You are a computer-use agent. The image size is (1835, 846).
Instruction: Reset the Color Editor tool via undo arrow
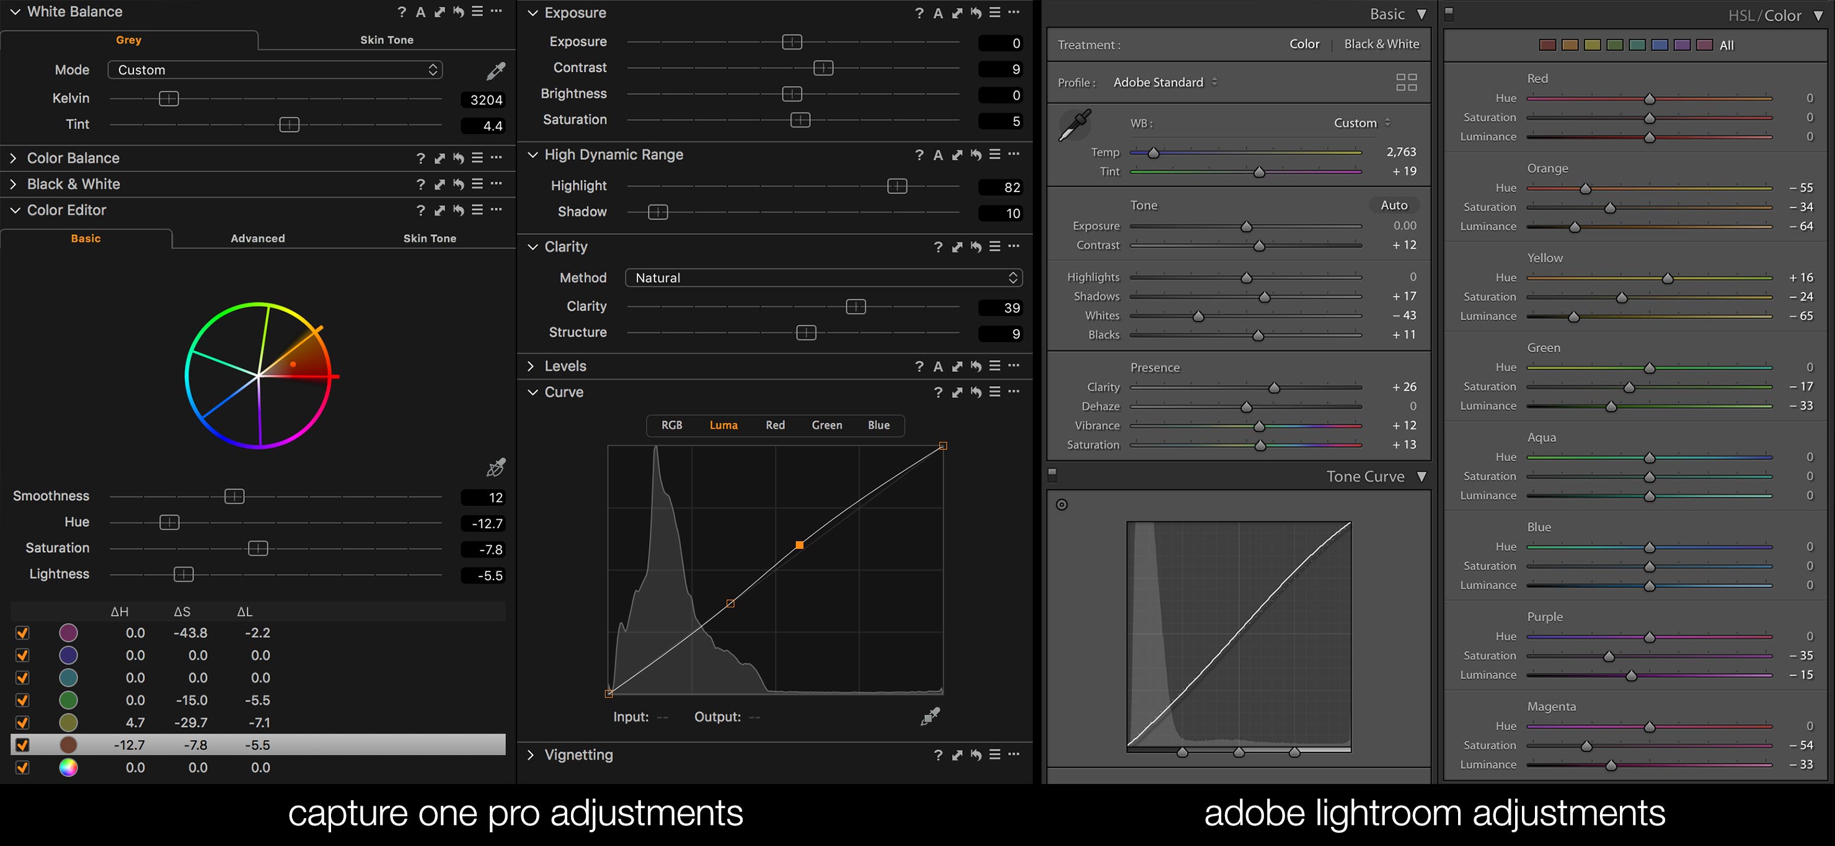[x=458, y=210]
